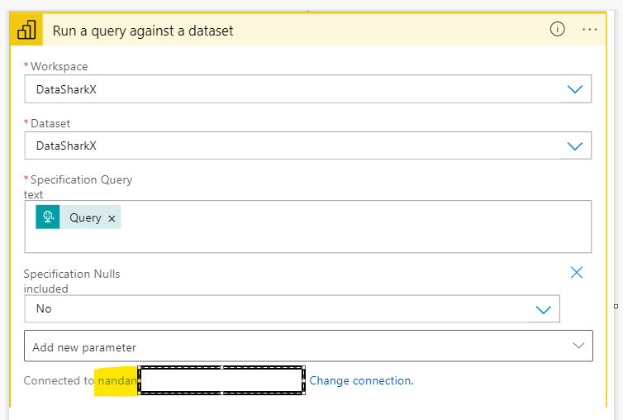Screen dimensions: 623x420
Task: Click the 'Add new parameter' text
Action: (84, 347)
